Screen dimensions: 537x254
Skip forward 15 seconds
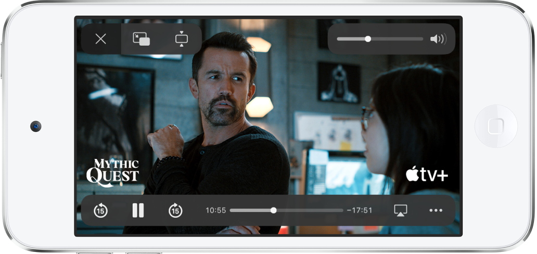tap(175, 210)
